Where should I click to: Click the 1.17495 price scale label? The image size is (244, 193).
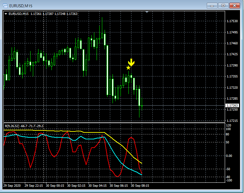coord(232,32)
